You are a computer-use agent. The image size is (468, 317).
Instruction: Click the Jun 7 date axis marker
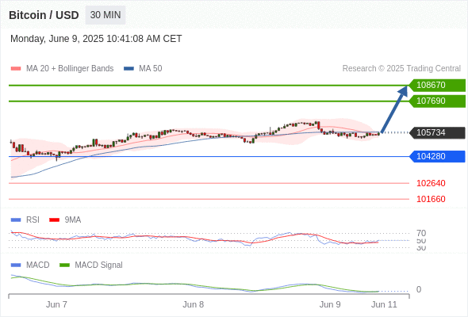coord(56,304)
